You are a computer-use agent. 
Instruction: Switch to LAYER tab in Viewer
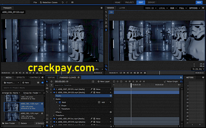tap(122, 8)
